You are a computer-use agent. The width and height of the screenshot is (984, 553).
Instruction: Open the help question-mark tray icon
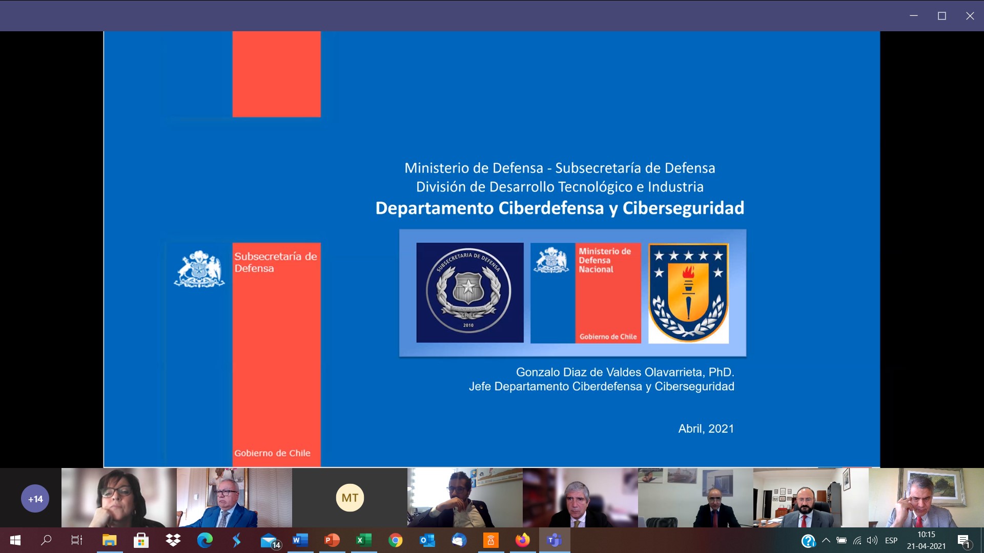tap(808, 541)
